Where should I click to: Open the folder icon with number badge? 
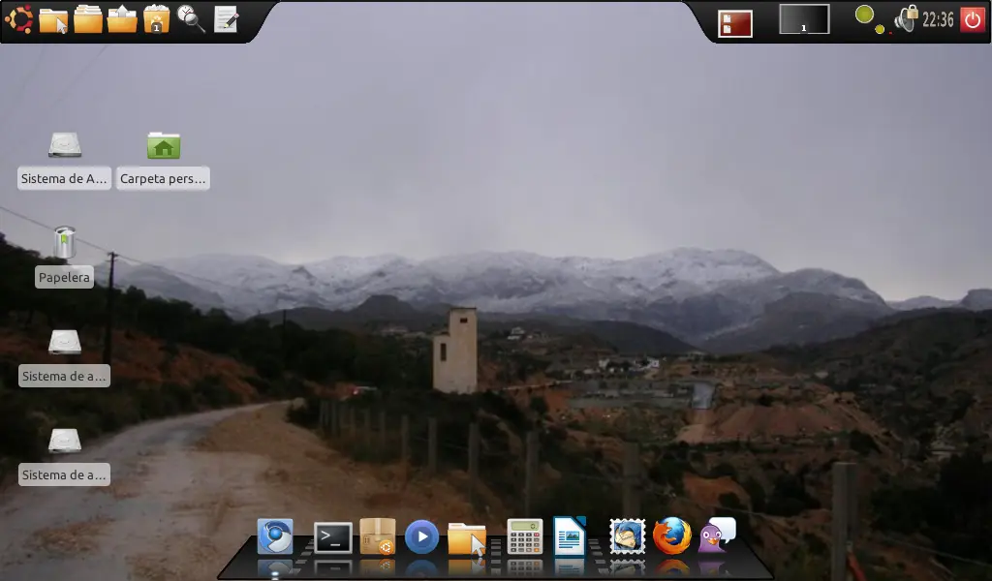[x=156, y=19]
